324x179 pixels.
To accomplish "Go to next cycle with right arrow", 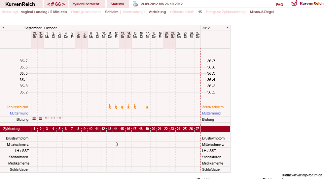I will tap(63, 4).
